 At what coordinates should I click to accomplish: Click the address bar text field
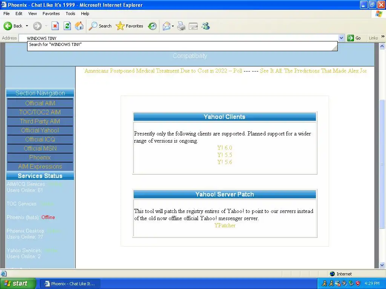(178, 38)
